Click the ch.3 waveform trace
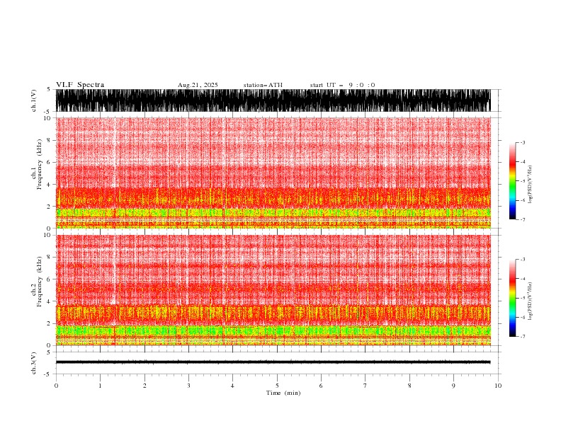Image resolution: width=561 pixels, height=433 pixels. tap(273, 362)
